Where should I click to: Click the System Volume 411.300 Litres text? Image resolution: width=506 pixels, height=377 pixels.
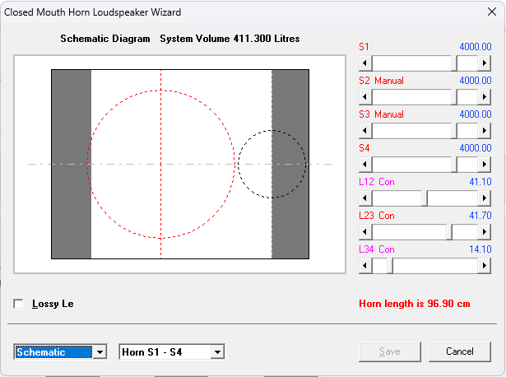230,39
